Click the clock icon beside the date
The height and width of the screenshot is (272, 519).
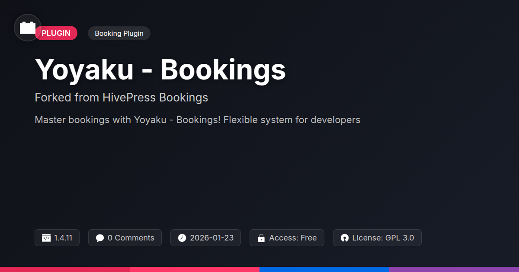click(x=182, y=238)
